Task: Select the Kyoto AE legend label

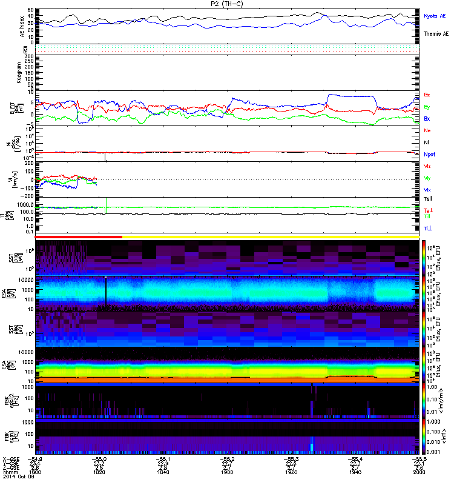Action: [435, 16]
